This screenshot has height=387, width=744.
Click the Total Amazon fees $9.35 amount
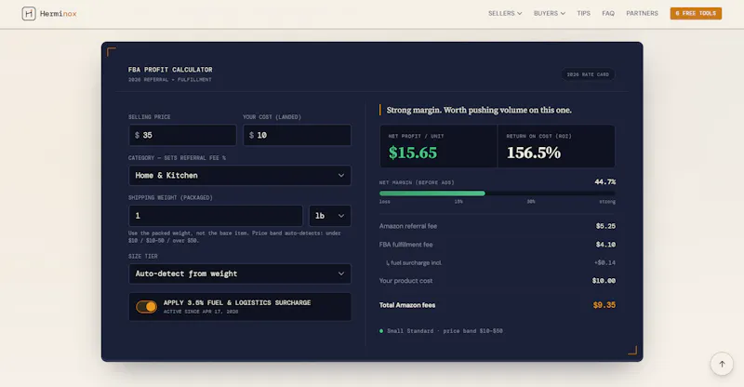tap(604, 305)
